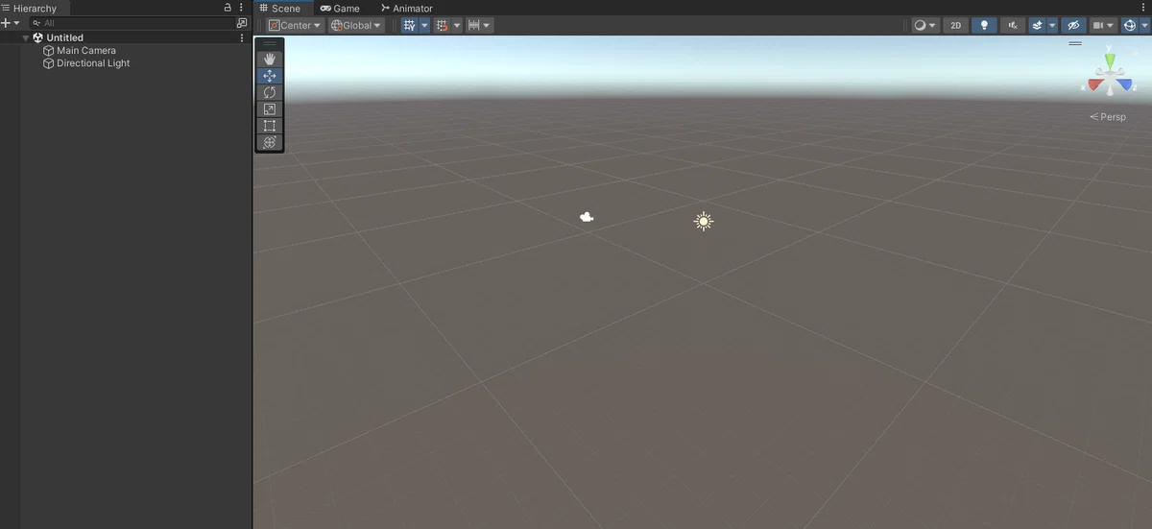Toggle scene effects skybox and fog
The height and width of the screenshot is (529, 1152).
(x=1037, y=25)
